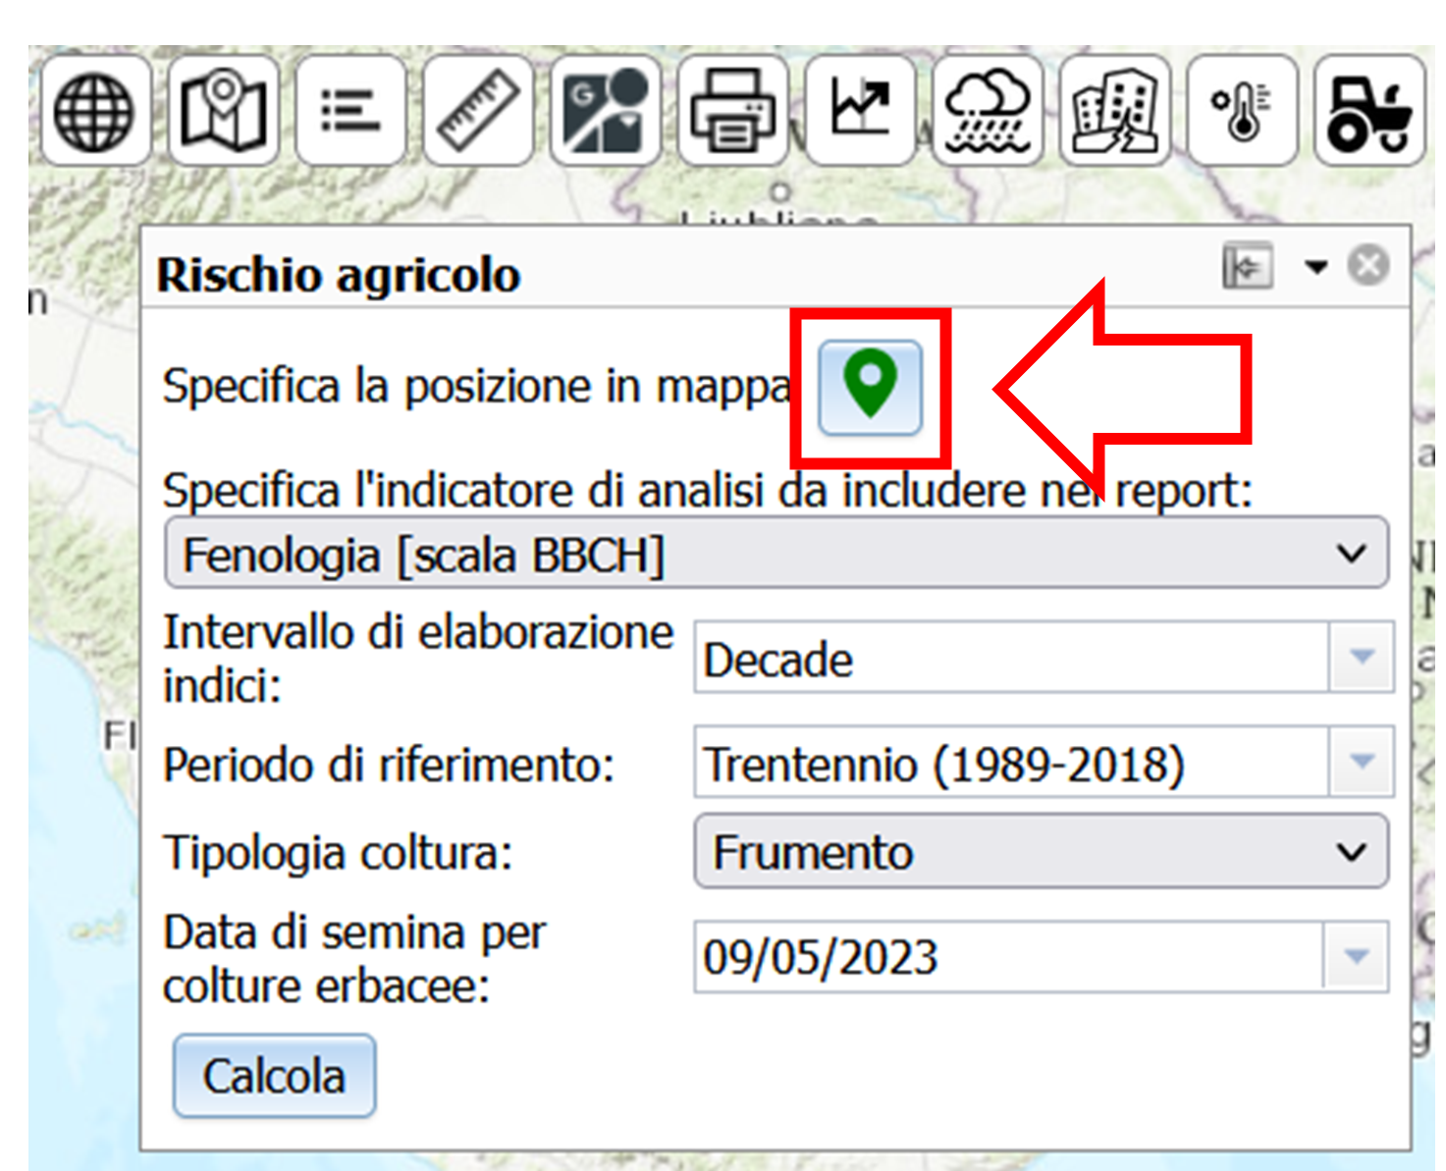
Task: Open the thermometer temperature tool
Action: tap(1242, 110)
